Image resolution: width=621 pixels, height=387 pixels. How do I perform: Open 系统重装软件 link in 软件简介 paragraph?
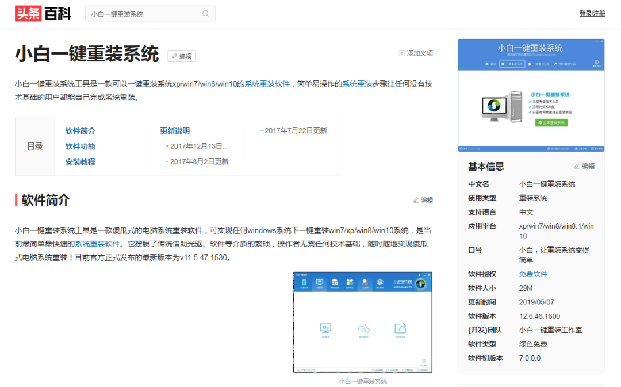pos(97,244)
